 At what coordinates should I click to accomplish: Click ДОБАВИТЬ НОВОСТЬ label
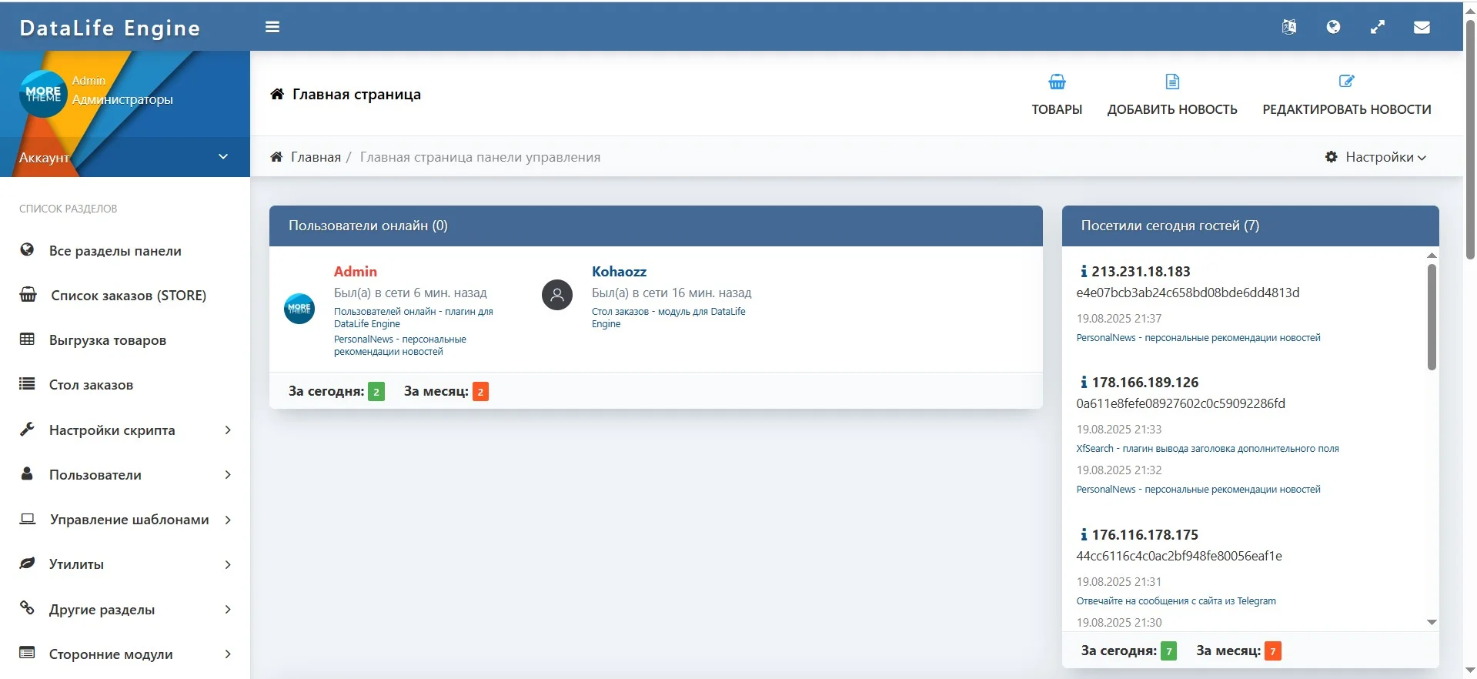(1172, 109)
